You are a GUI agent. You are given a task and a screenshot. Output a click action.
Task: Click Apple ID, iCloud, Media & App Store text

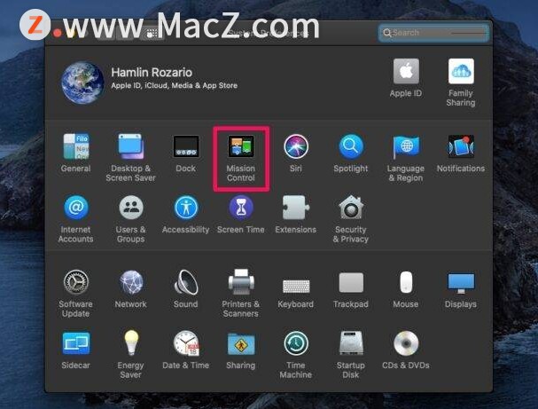174,85
